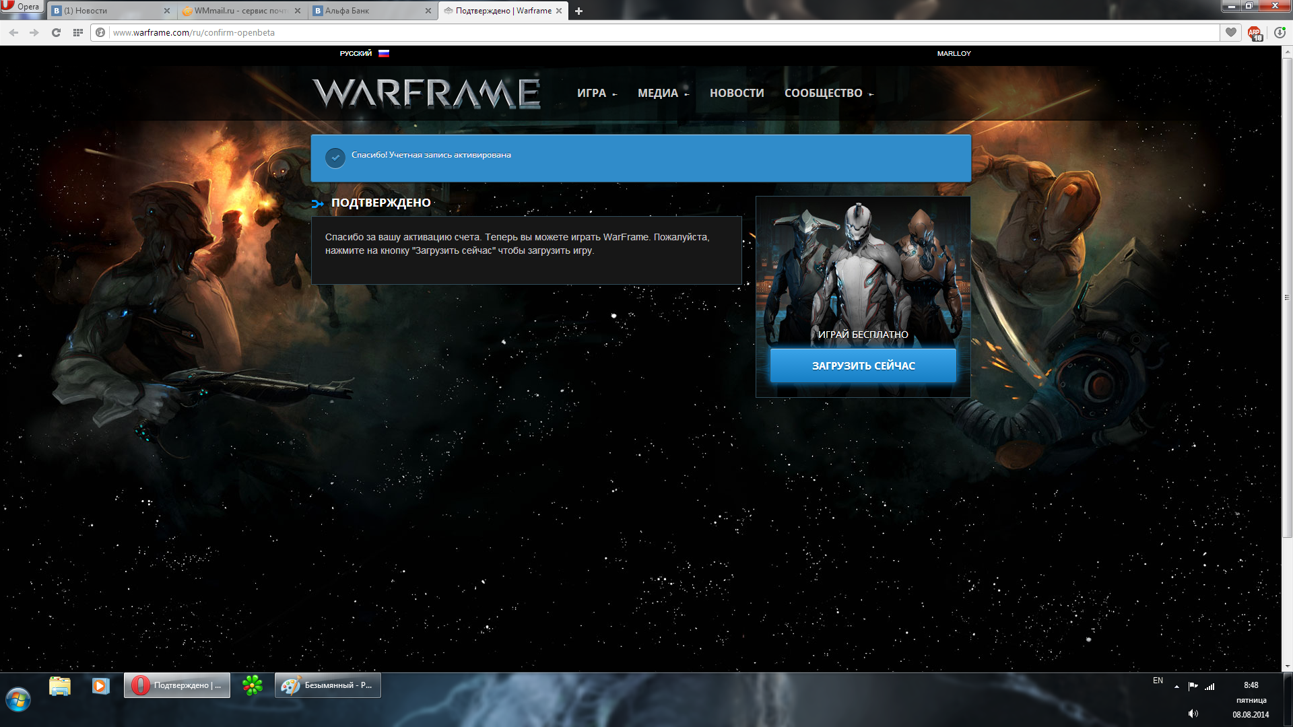Close the Новости tab
1293x727 pixels.
pyautogui.click(x=167, y=11)
